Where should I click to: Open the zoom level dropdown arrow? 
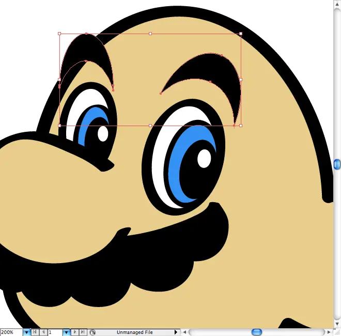click(26, 332)
